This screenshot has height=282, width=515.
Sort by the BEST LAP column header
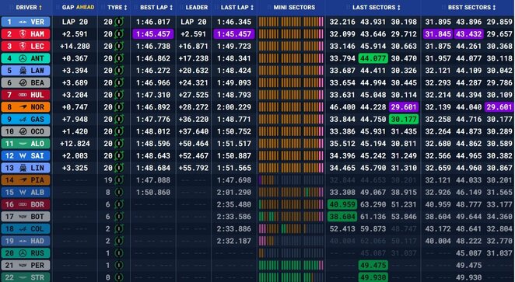(156, 7)
